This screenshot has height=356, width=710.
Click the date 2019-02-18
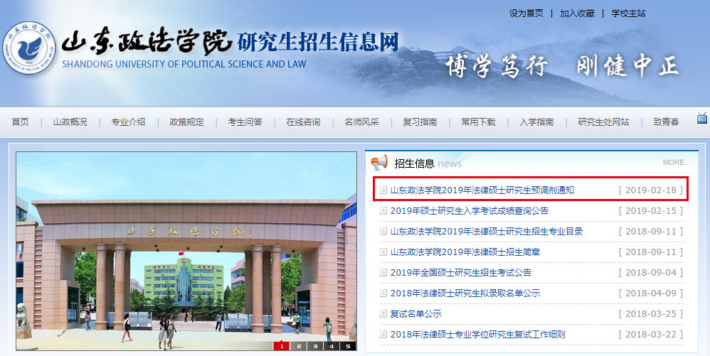651,190
